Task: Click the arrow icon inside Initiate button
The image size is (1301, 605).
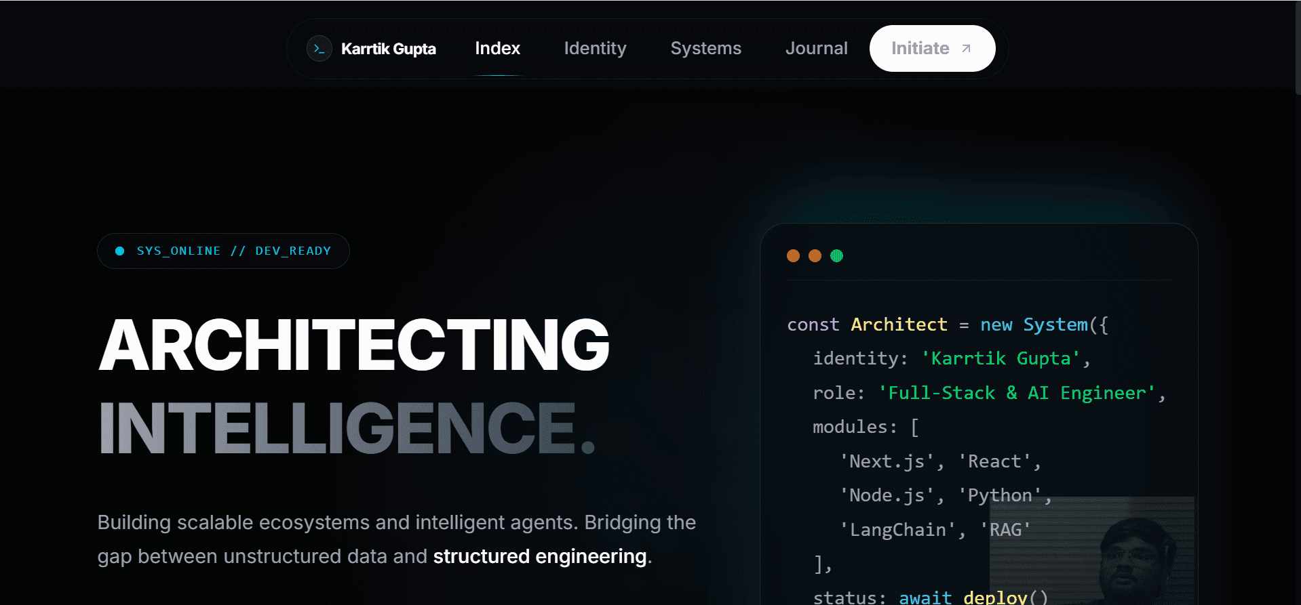Action: [967, 49]
